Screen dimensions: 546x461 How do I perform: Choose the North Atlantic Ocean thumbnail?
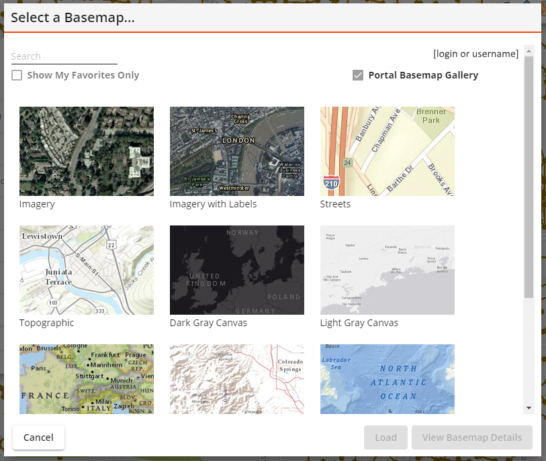(x=388, y=379)
